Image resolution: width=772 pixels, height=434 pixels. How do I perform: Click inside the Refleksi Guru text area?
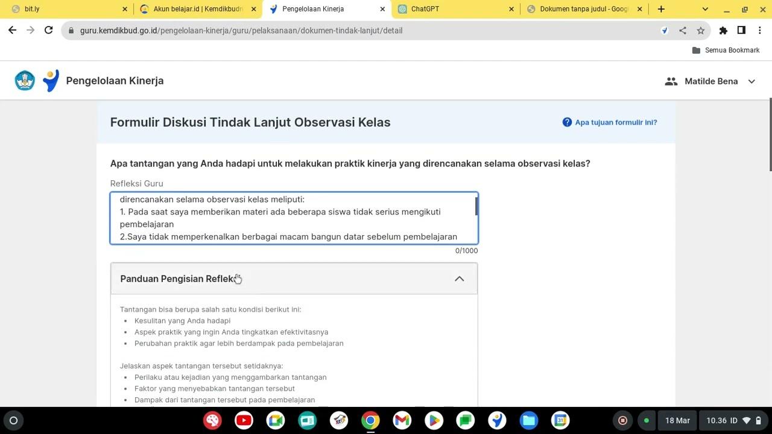click(x=289, y=218)
